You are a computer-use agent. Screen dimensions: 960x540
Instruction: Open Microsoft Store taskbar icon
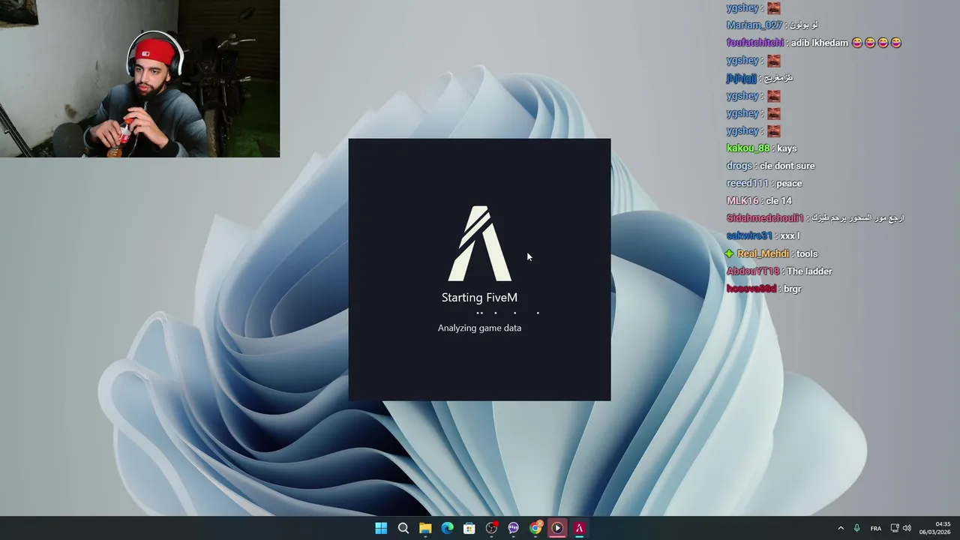coord(469,528)
